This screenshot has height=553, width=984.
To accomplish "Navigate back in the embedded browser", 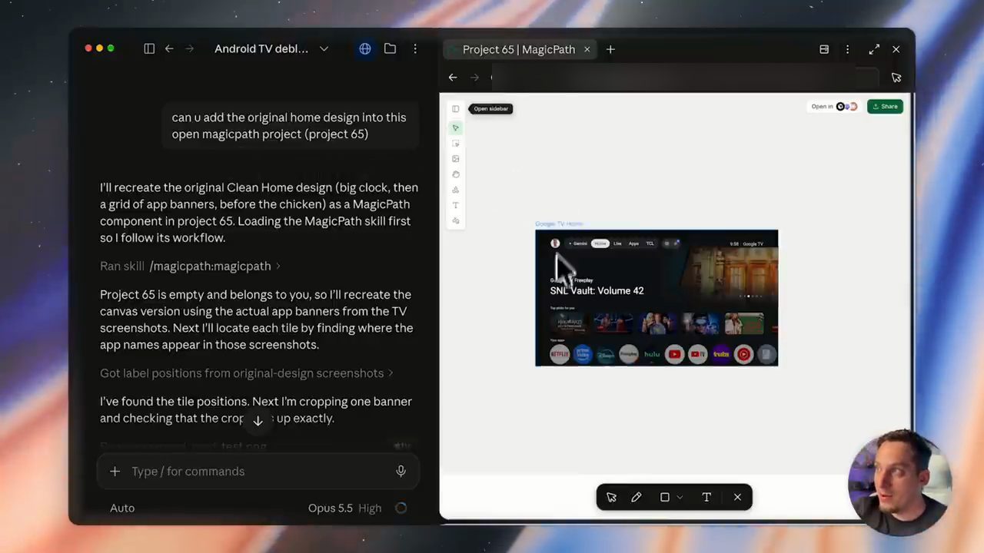I will pyautogui.click(x=453, y=78).
